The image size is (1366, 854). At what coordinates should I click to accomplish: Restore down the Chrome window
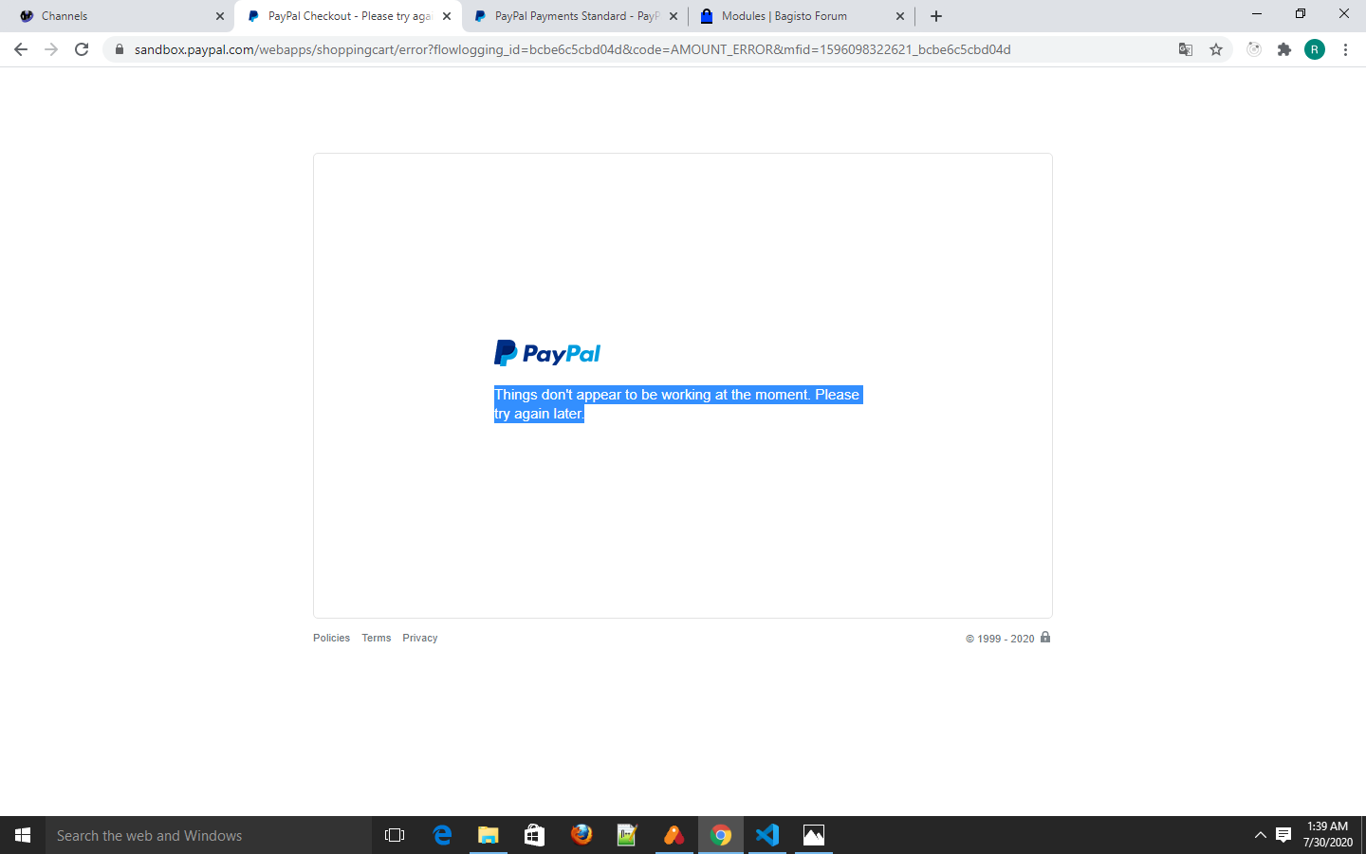pyautogui.click(x=1301, y=13)
